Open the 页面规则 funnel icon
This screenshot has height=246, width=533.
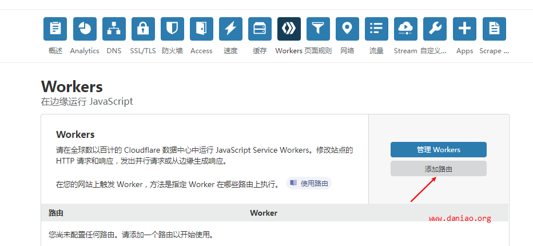(x=318, y=29)
